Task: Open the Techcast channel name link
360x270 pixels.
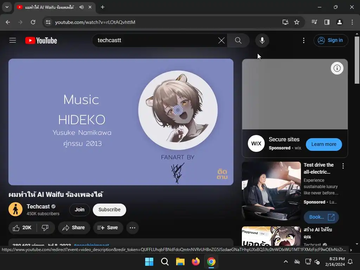Action: [38, 206]
